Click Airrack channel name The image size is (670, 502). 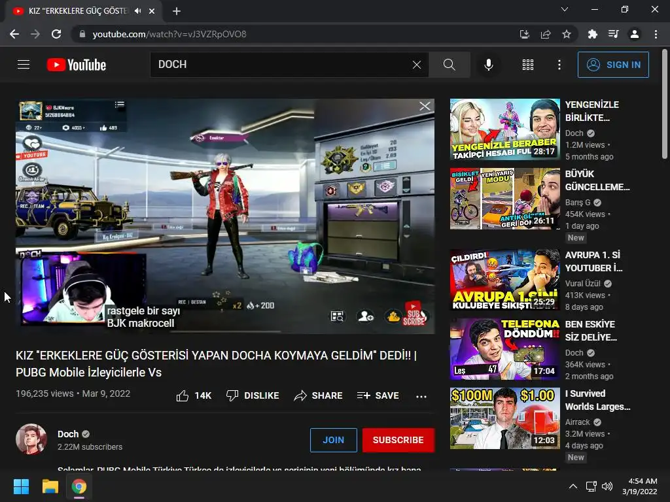click(x=577, y=422)
